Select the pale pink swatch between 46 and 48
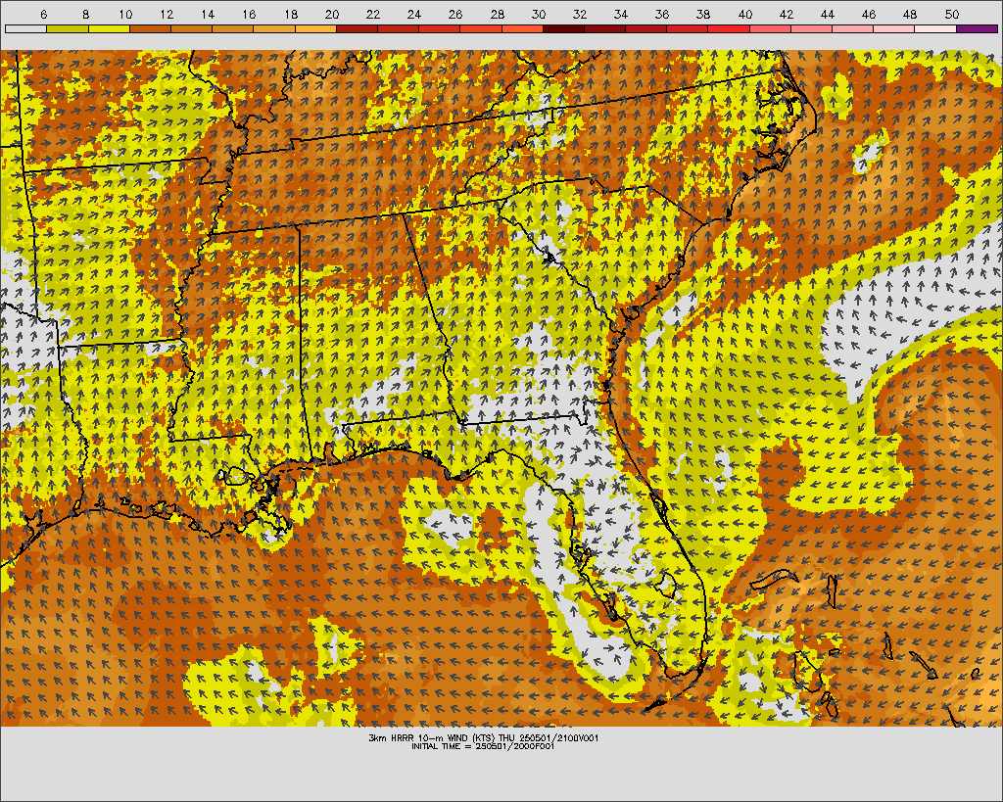1003x802 pixels. (894, 28)
